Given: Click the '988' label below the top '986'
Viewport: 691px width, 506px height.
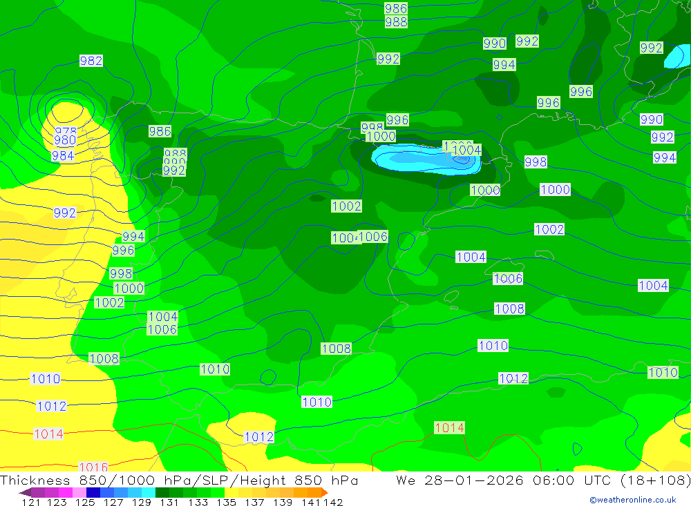Looking at the screenshot, I should tap(396, 21).
